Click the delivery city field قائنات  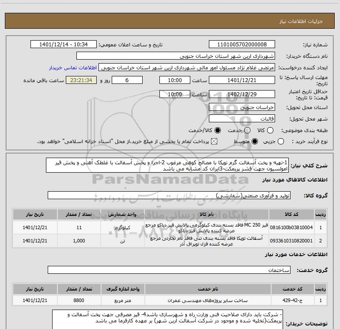242,119
